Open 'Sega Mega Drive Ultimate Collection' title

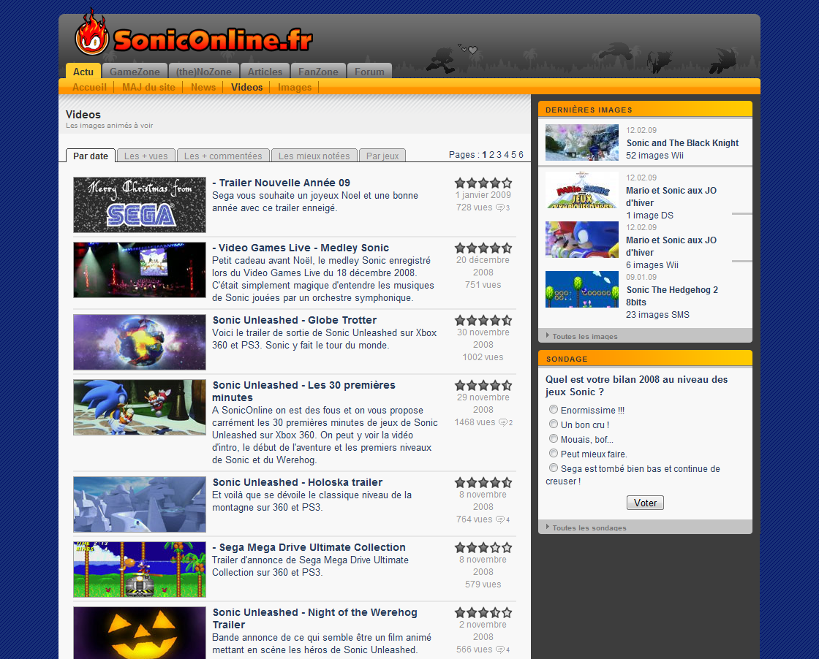309,547
